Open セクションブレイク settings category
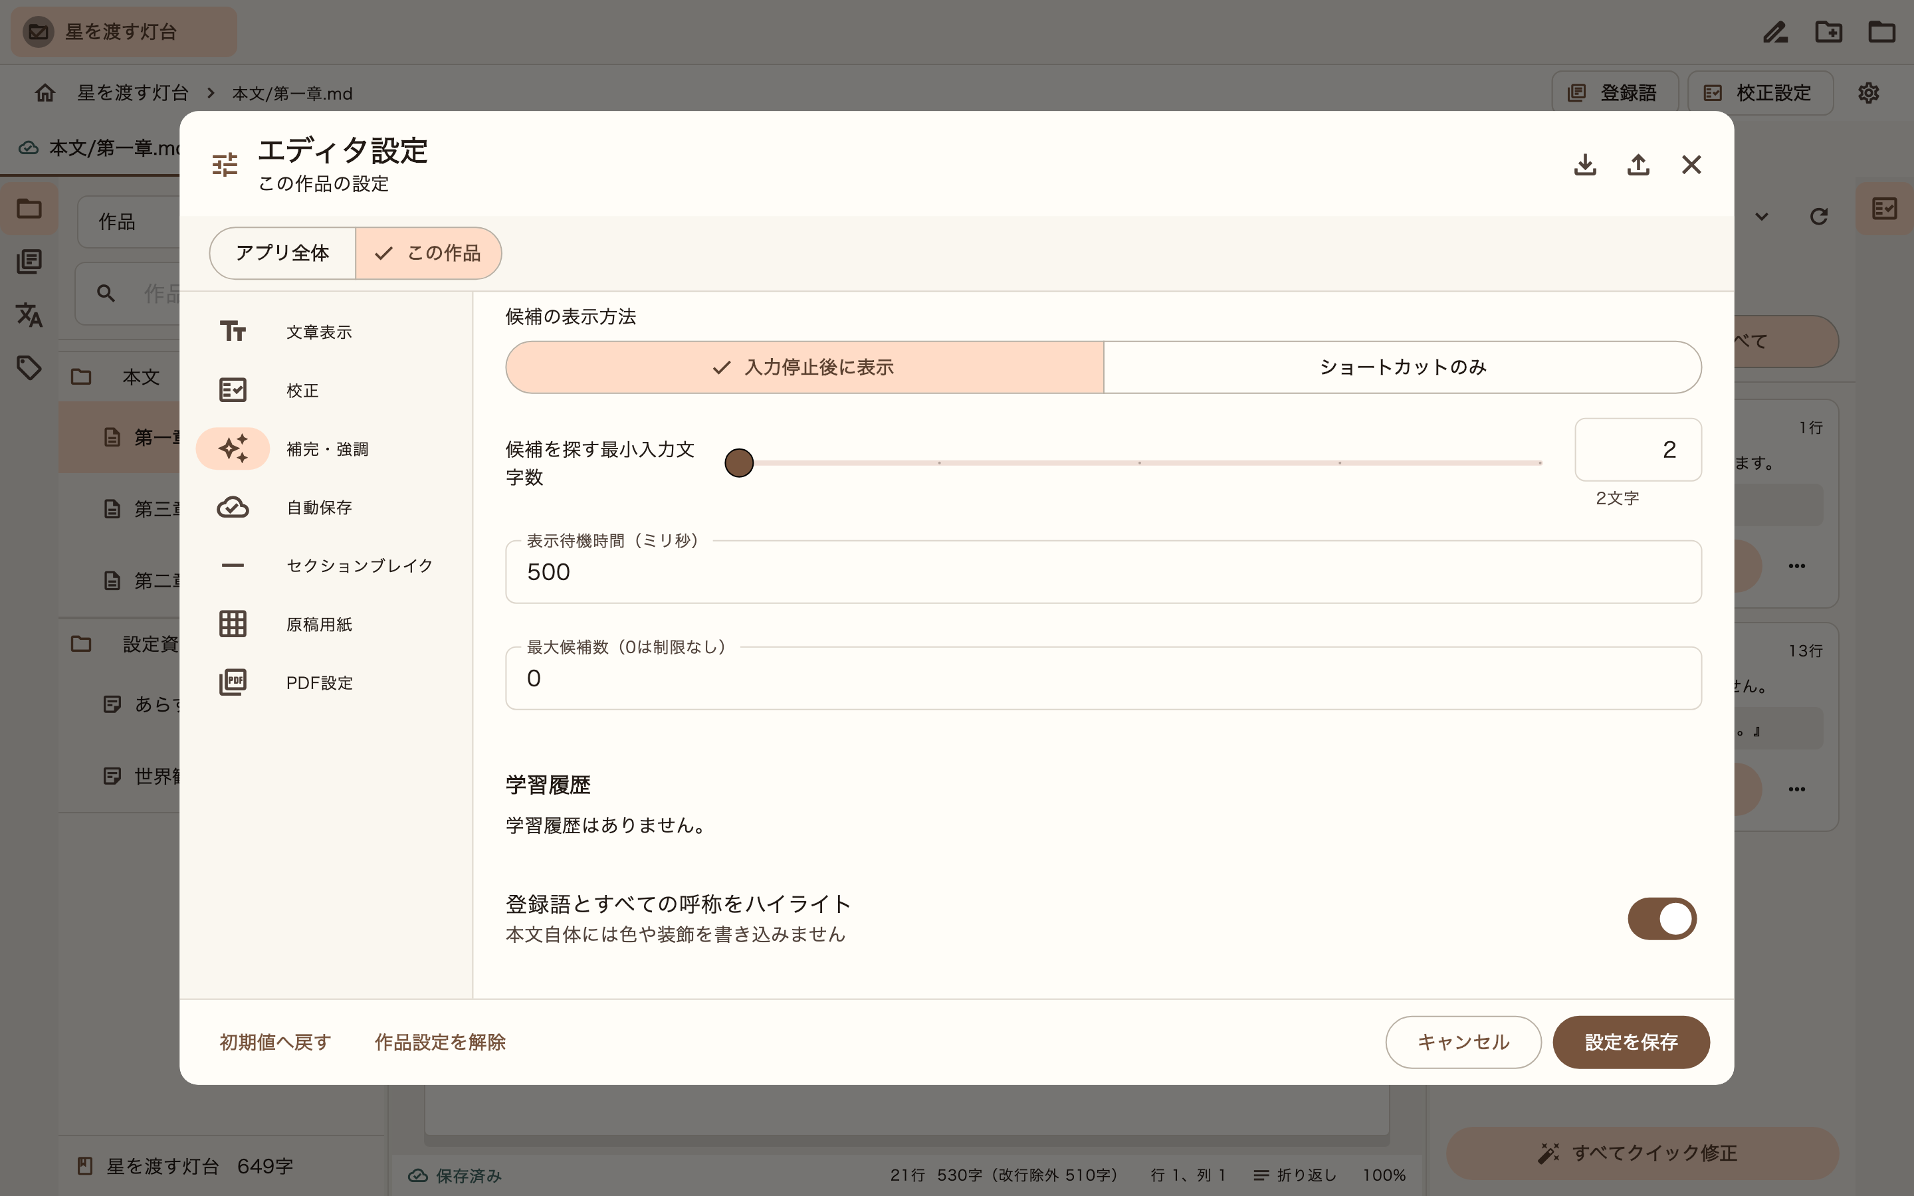1914x1196 pixels. pos(326,565)
